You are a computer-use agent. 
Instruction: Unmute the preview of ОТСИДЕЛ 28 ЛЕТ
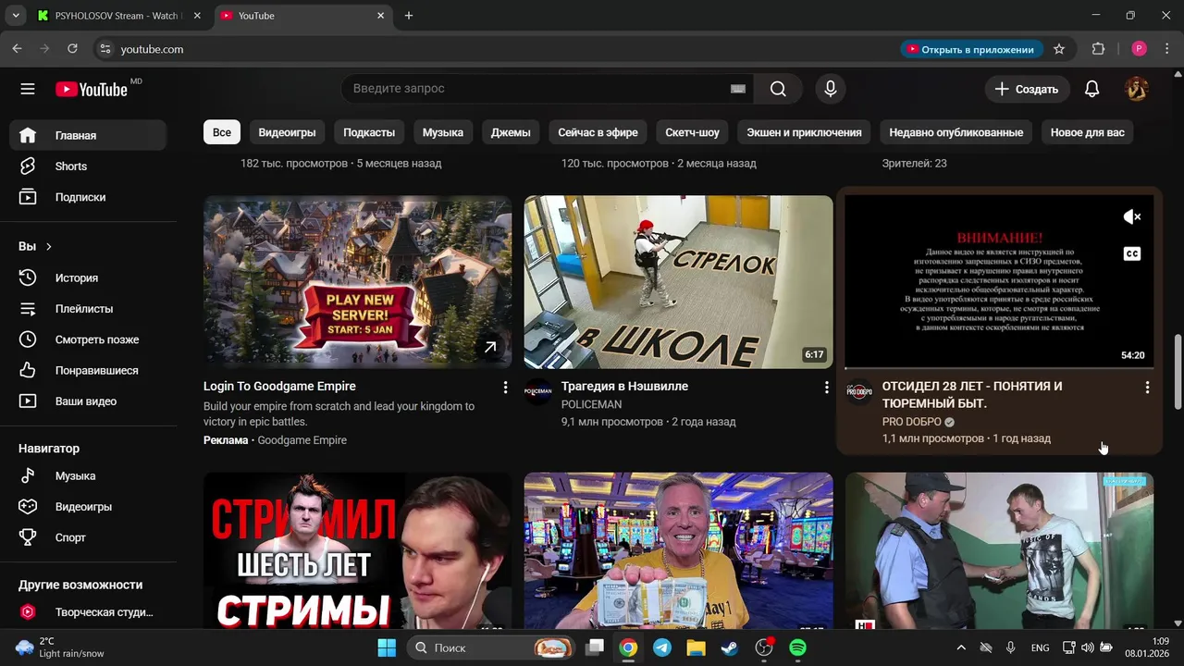[1132, 216]
